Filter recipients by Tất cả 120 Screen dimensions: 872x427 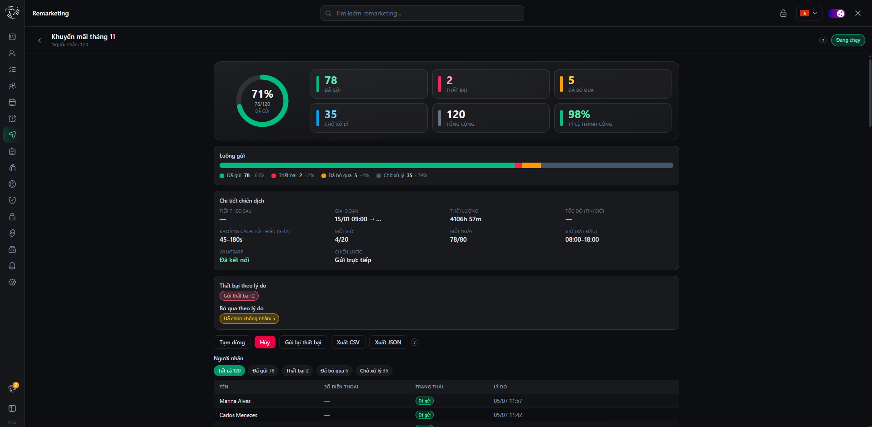click(x=229, y=371)
